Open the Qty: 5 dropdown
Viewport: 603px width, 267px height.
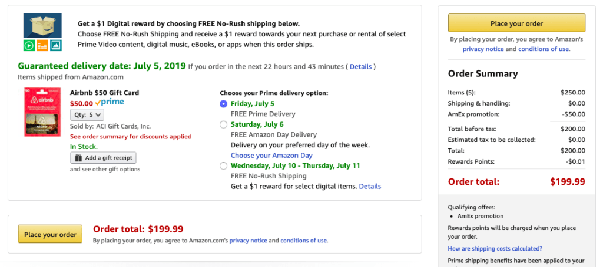(87, 114)
